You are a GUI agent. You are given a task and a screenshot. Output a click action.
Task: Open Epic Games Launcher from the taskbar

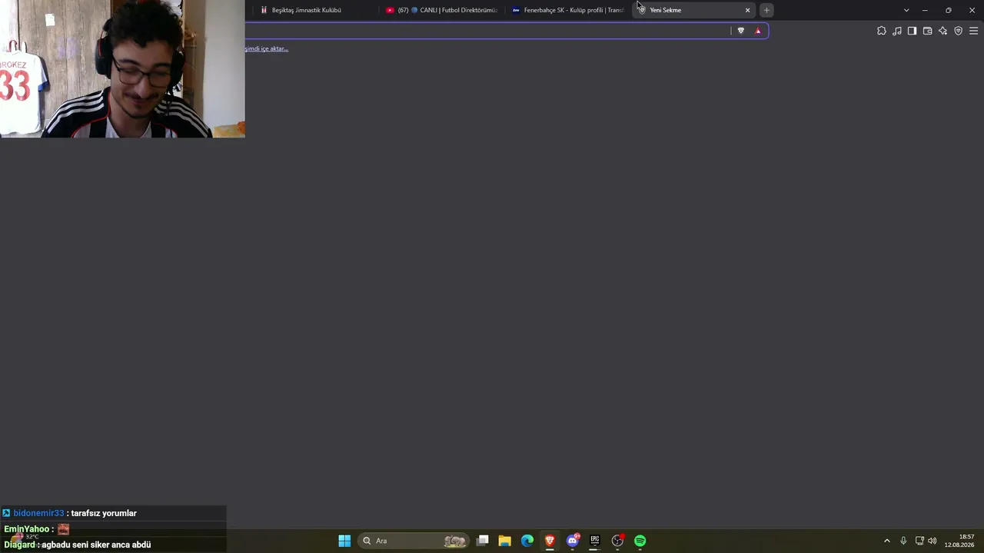pos(595,541)
